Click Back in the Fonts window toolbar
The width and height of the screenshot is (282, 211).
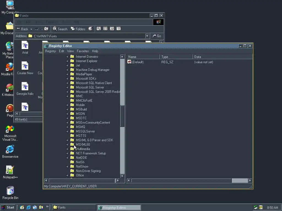[x=23, y=29]
